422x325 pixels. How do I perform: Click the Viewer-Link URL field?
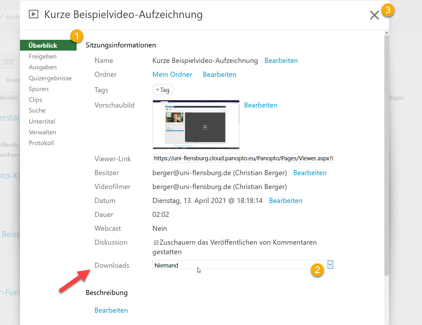tap(242, 158)
